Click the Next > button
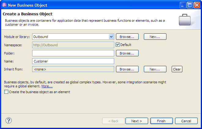 point(137,121)
